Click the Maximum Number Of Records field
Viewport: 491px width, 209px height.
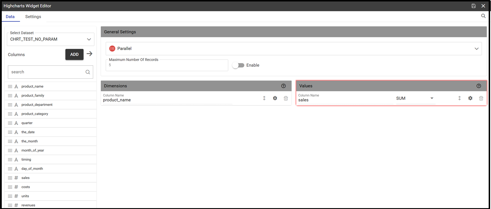167,65
